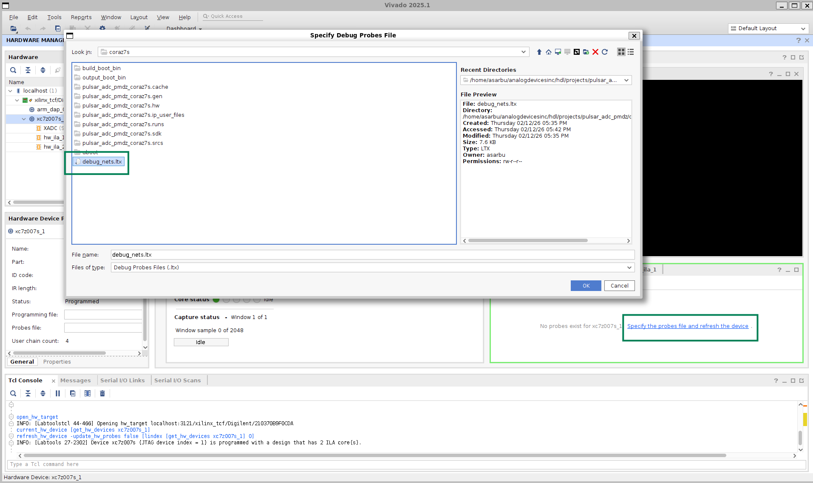
Task: Pause Tcl Console output
Action: click(x=58, y=393)
